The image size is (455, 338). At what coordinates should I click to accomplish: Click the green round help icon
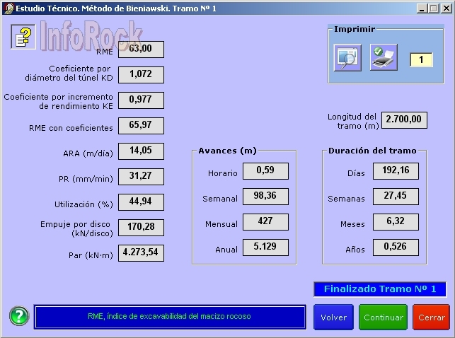pyautogui.click(x=18, y=317)
